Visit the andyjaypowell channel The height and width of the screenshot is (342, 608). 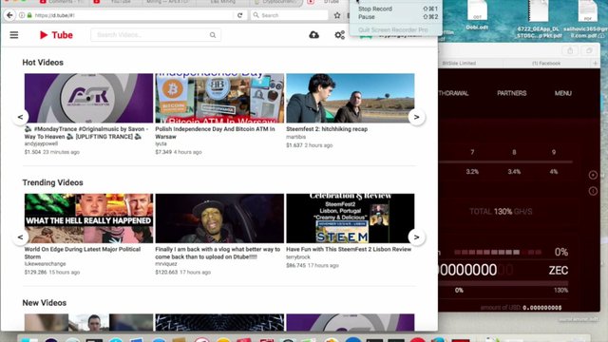pyautogui.click(x=41, y=143)
